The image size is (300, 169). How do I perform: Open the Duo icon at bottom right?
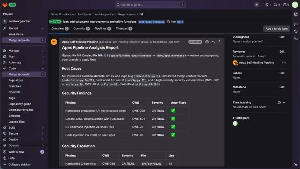(x=296, y=165)
